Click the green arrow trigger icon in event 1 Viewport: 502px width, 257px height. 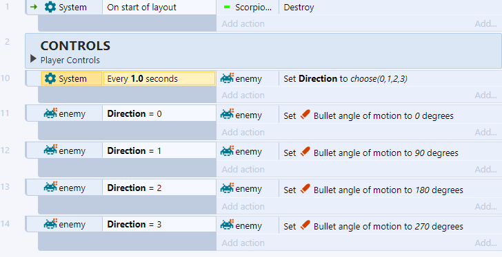click(34, 7)
